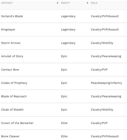Click the RARITY column header
The image size is (127, 140).
coord(65,3)
